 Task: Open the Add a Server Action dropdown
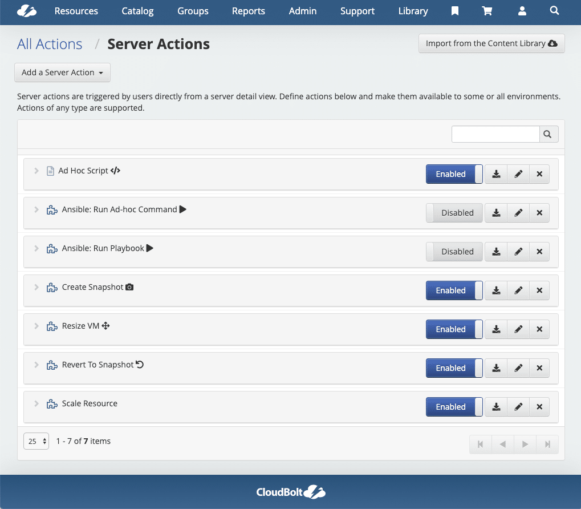[x=62, y=72]
